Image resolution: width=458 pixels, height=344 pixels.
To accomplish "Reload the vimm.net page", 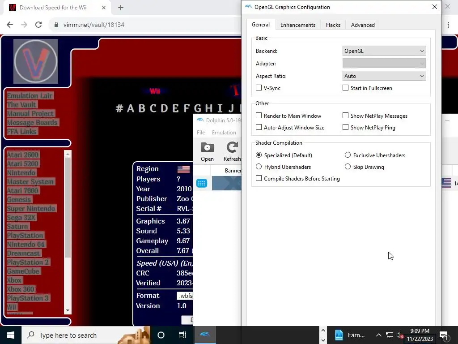I will [x=38, y=25].
